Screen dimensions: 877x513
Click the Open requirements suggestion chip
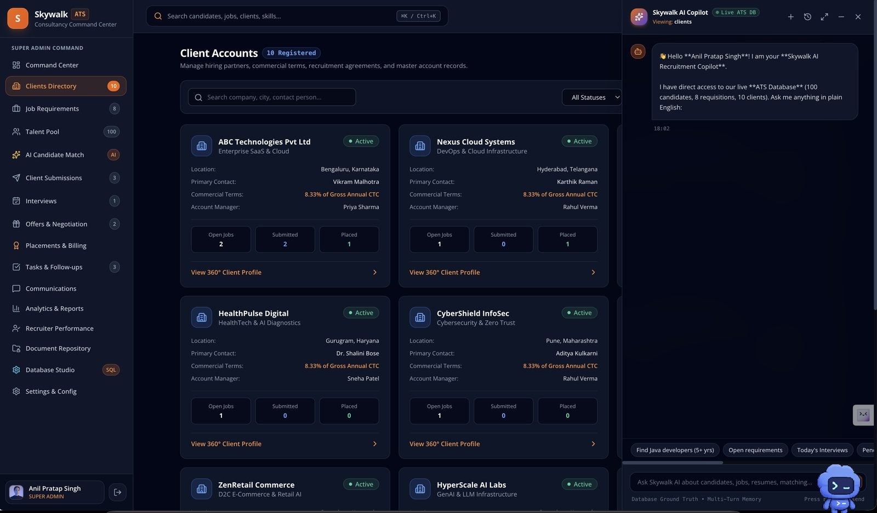pyautogui.click(x=755, y=450)
